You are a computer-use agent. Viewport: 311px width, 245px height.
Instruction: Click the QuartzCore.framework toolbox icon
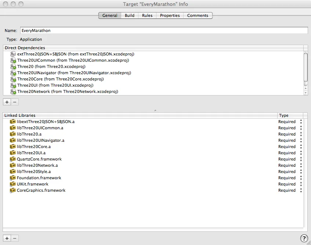click(13, 159)
